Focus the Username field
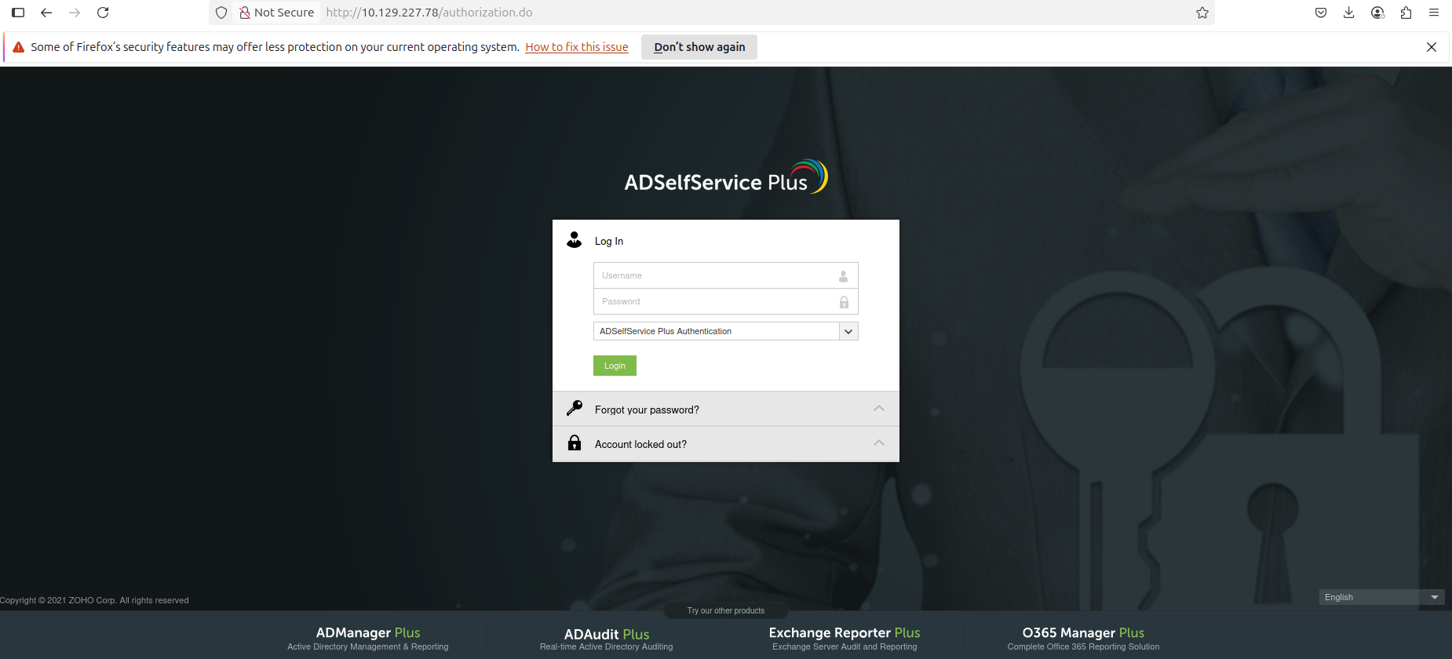This screenshot has width=1452, height=659. click(x=726, y=275)
